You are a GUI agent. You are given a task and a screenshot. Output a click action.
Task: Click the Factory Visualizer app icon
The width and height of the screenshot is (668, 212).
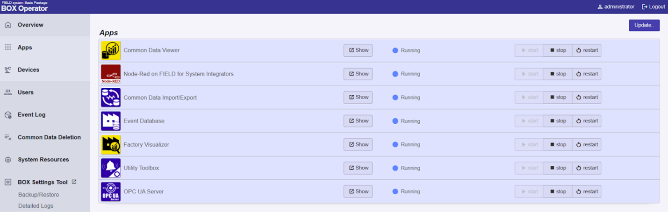tap(111, 145)
